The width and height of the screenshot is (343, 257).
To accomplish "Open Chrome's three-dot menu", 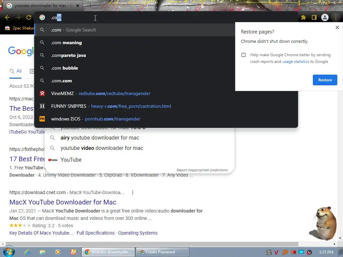I will [x=336, y=17].
